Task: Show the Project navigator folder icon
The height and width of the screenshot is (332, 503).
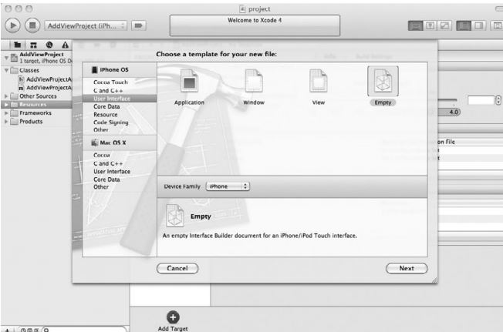Action: point(18,45)
